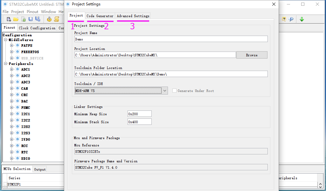Viewport: 326px width, 191px height.
Task: Click the Generate Code gear icon
Action: click(x=49, y=19)
